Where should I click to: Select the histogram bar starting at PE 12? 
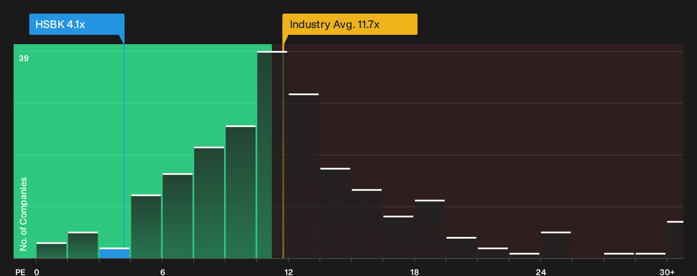303,176
